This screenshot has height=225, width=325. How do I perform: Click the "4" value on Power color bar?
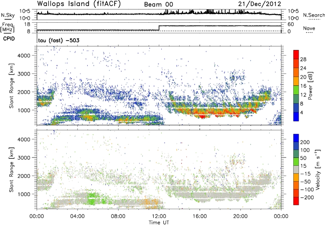[x=301, y=112]
